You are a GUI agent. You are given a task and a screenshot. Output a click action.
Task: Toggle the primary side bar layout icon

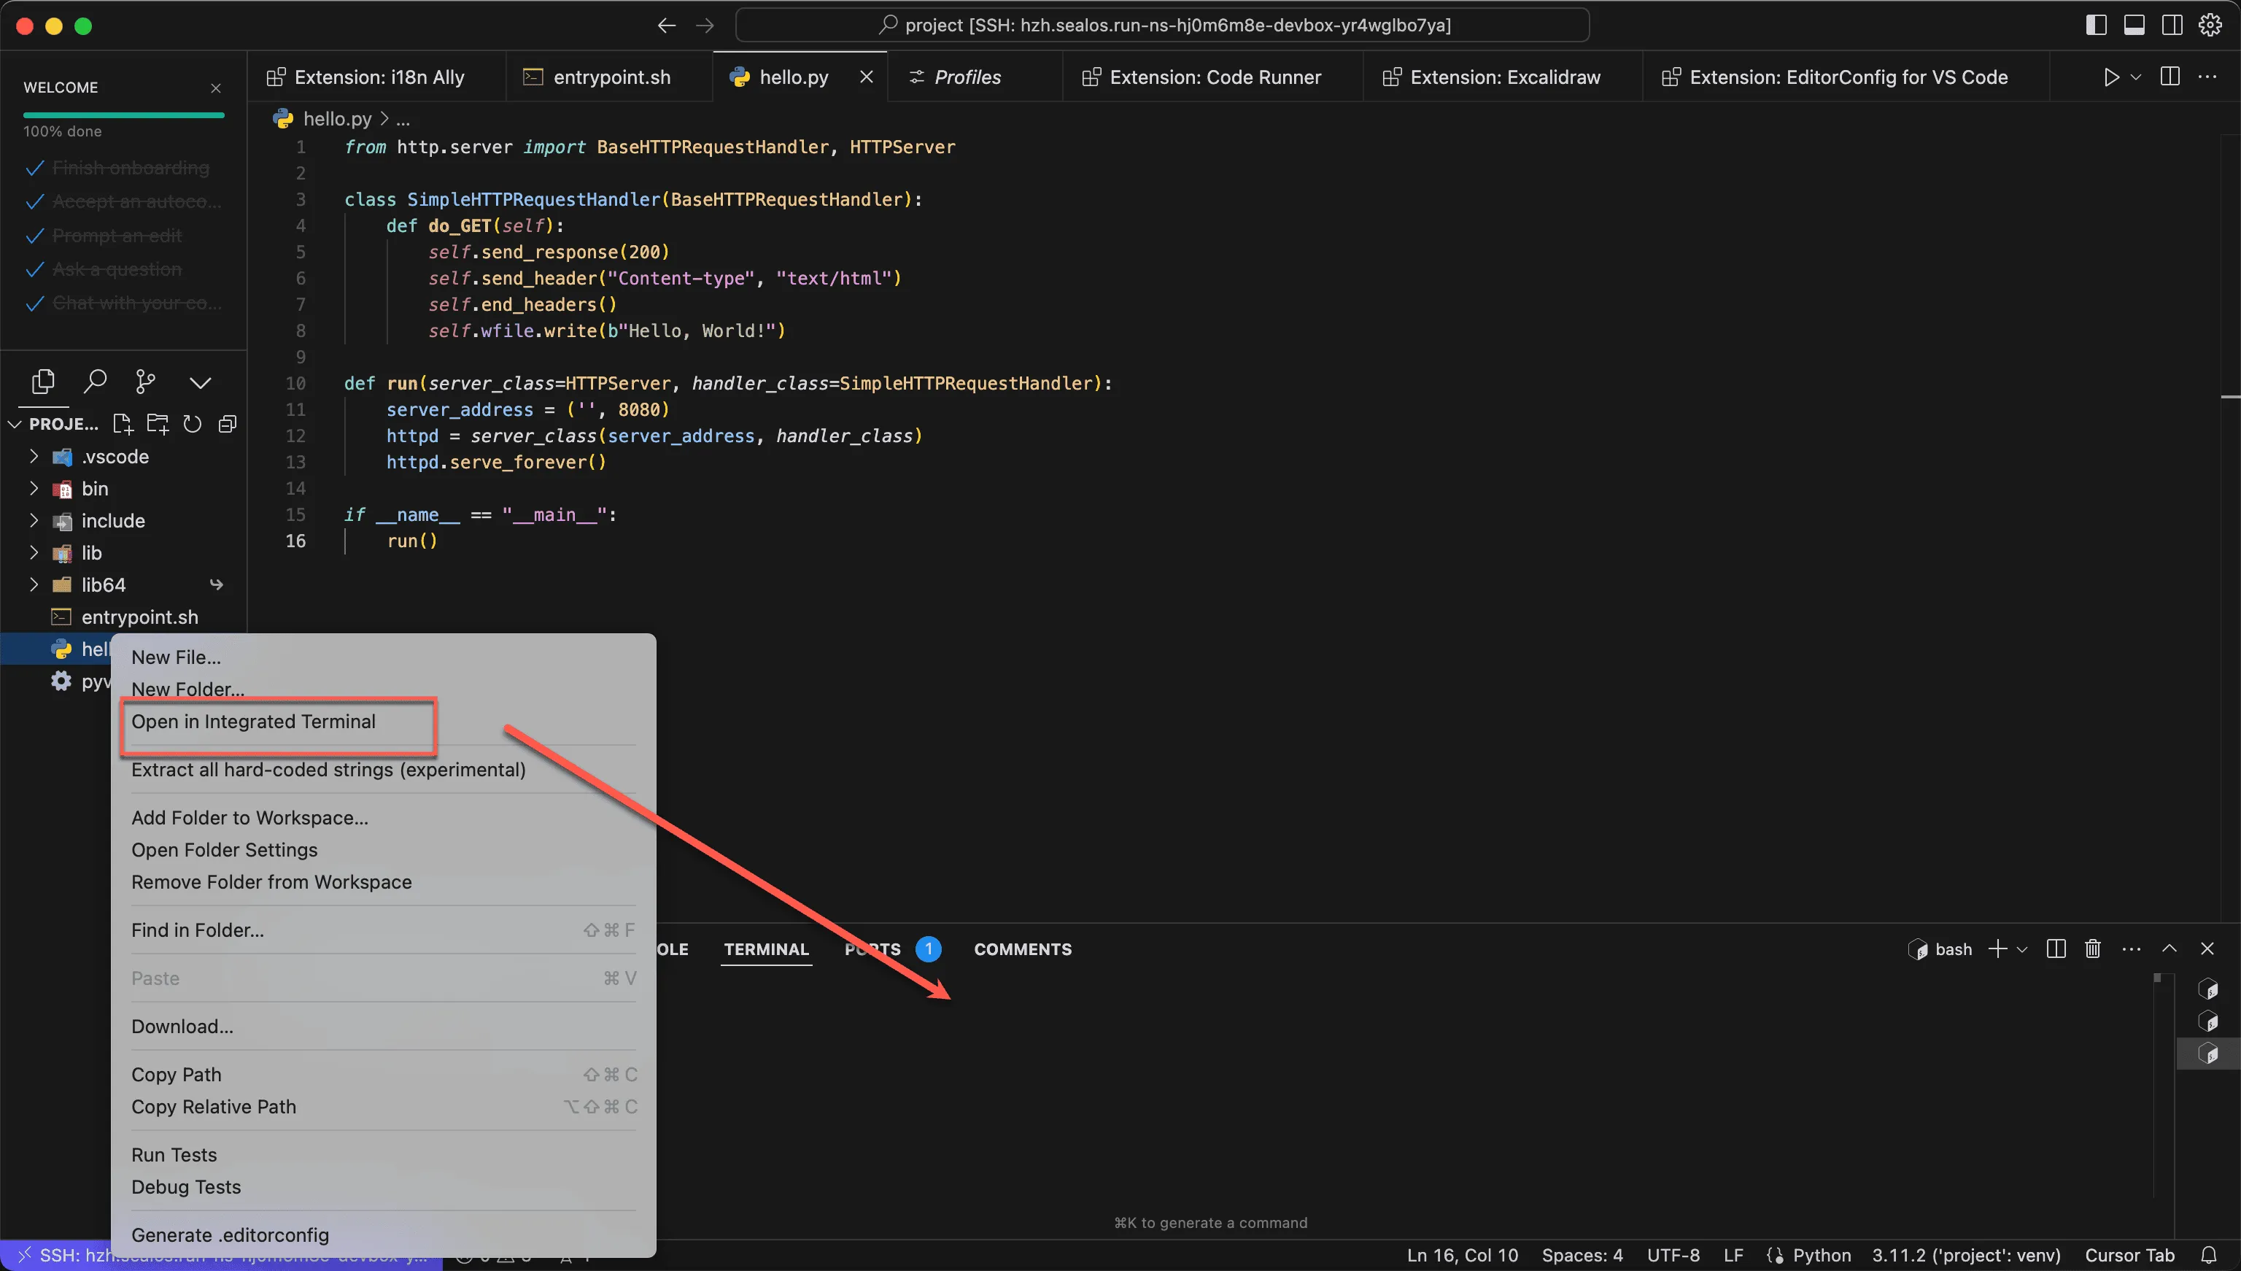point(2096,26)
